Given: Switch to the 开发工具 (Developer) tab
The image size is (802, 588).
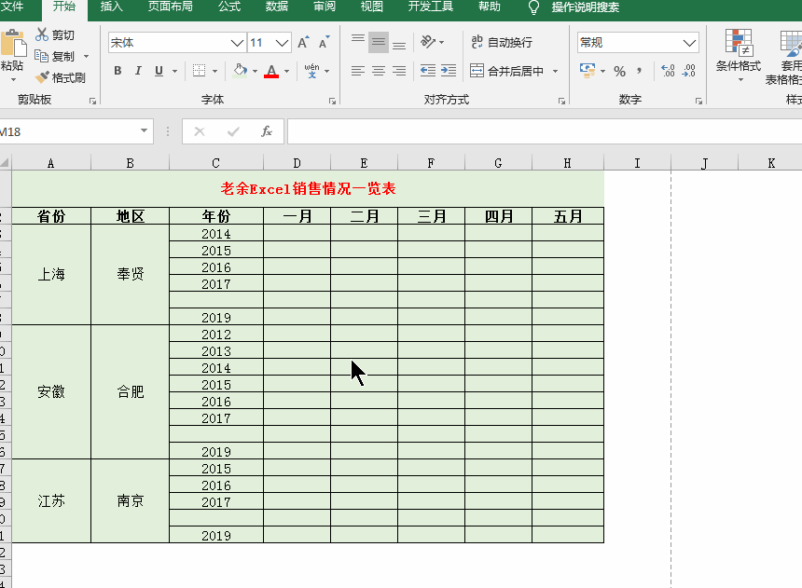Looking at the screenshot, I should click(x=431, y=7).
